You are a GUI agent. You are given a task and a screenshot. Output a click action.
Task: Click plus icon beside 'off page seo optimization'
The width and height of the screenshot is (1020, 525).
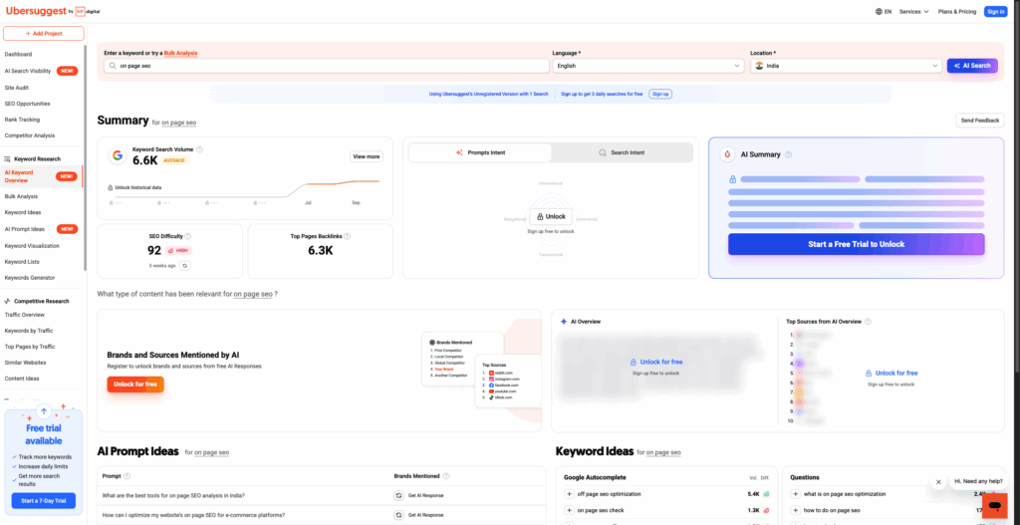coord(569,494)
